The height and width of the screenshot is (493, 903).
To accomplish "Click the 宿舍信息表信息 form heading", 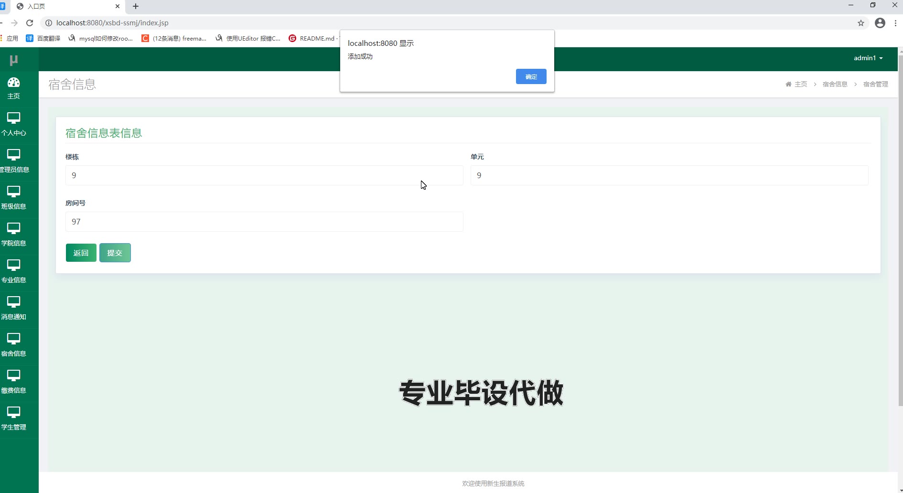I will click(104, 133).
